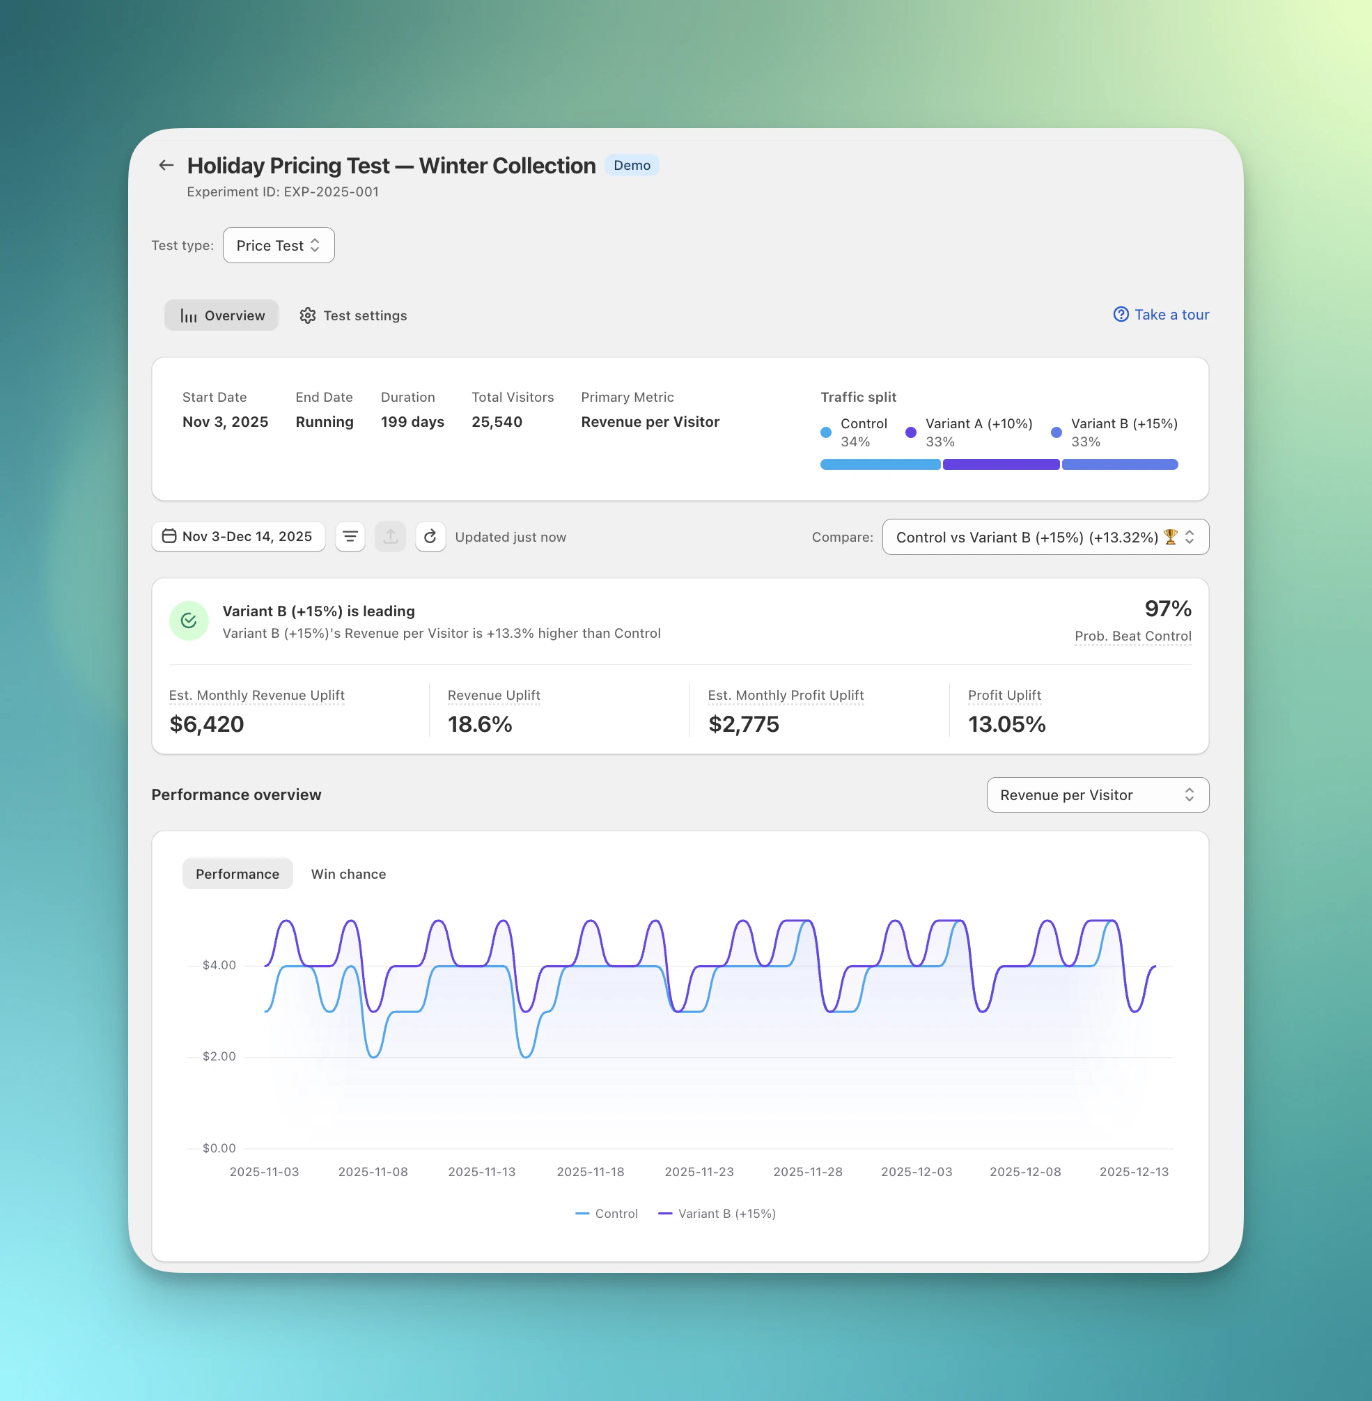Switch to the Overview tab

tap(221, 315)
